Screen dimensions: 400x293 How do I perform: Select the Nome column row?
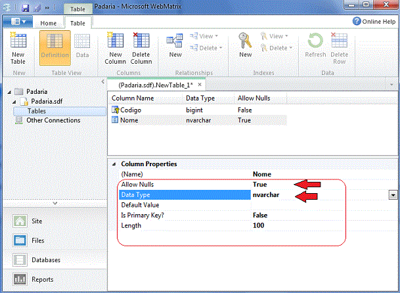click(199, 120)
